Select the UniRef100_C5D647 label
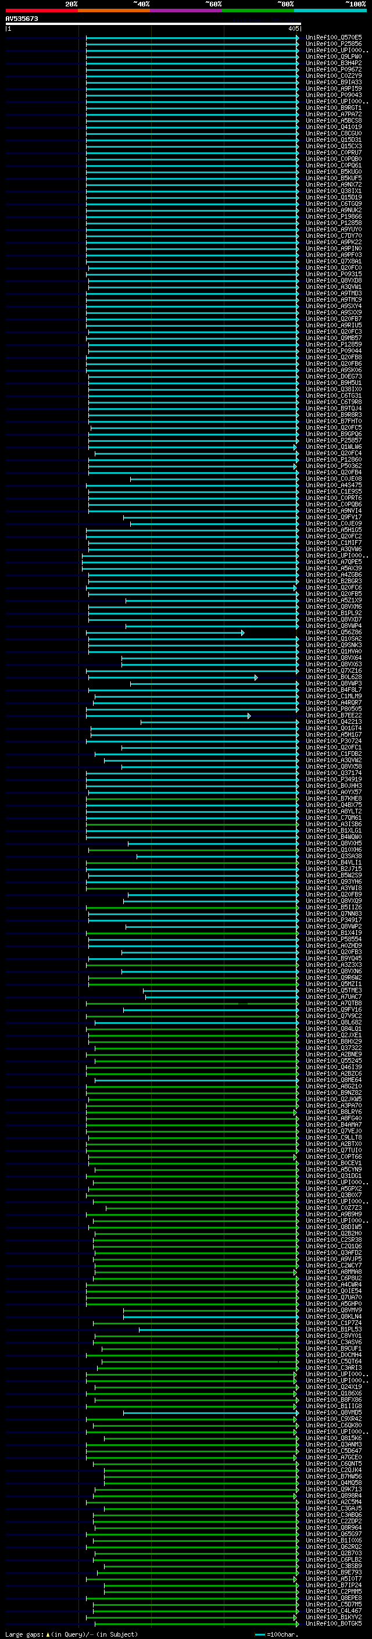Screen dimensions: 372x1639 [x=334, y=1451]
